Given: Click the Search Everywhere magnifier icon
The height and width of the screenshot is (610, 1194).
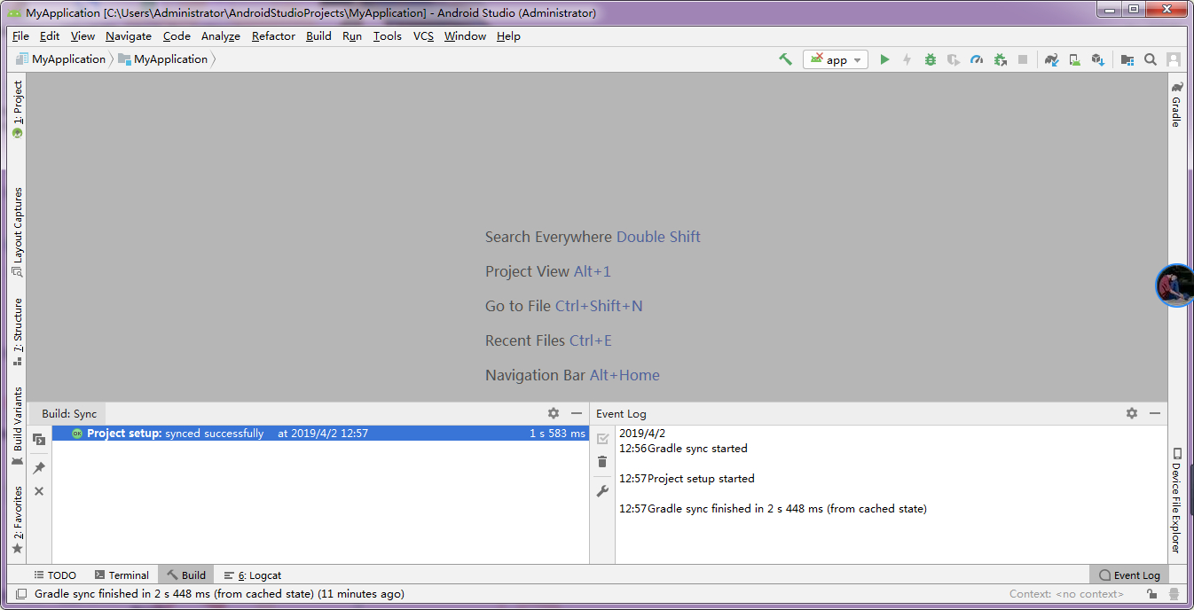Looking at the screenshot, I should (x=1151, y=59).
